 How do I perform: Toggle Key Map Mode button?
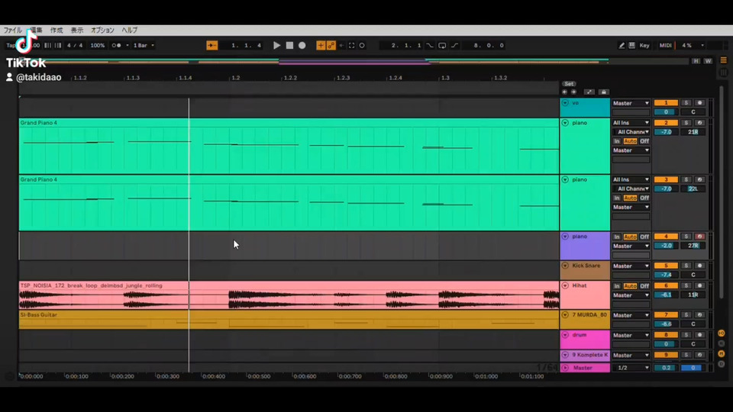point(644,45)
